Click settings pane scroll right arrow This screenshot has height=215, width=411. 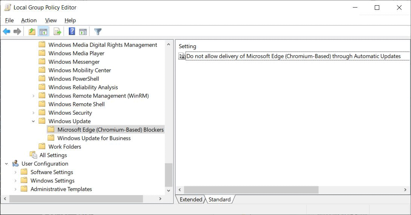click(405, 190)
